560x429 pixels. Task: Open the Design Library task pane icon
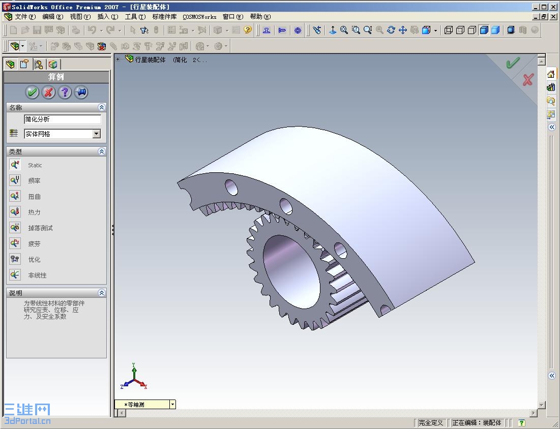(x=551, y=87)
